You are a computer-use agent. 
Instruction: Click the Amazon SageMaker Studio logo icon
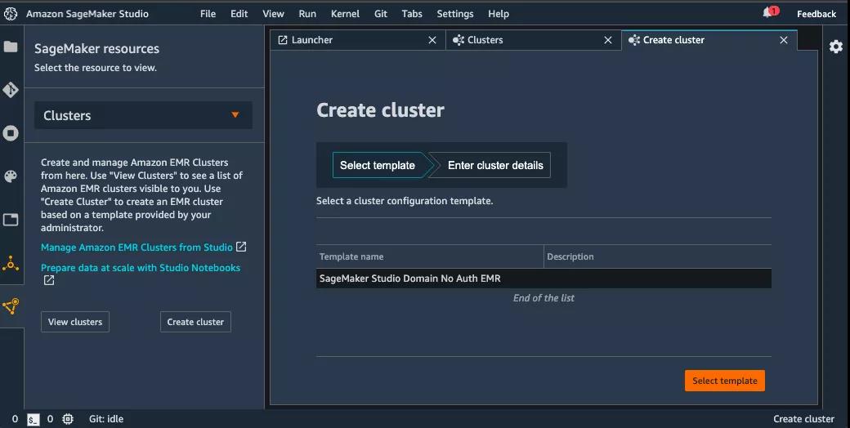coord(11,14)
